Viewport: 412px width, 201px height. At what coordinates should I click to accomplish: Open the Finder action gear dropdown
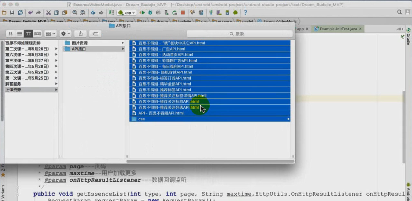[65, 33]
